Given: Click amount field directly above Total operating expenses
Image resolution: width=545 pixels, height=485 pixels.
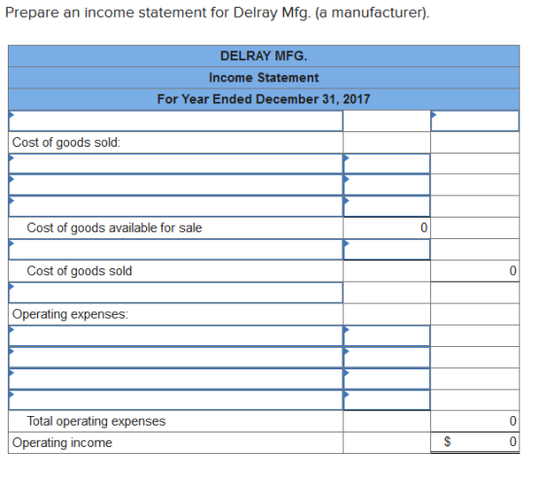Looking at the screenshot, I should (386, 399).
